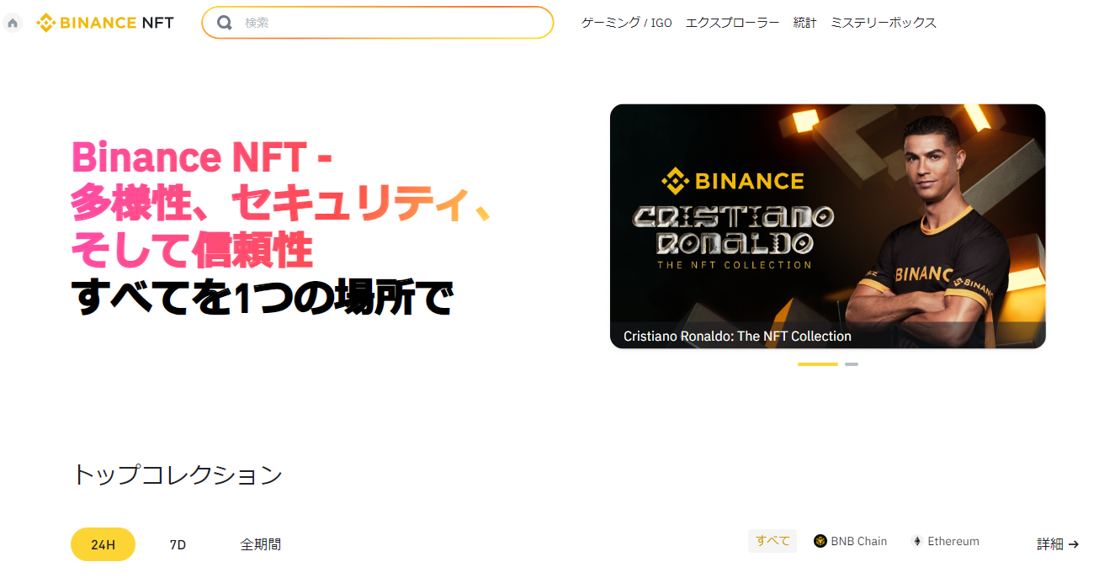
Task: Click the arrow next to 詳細
Action: pos(1073,544)
